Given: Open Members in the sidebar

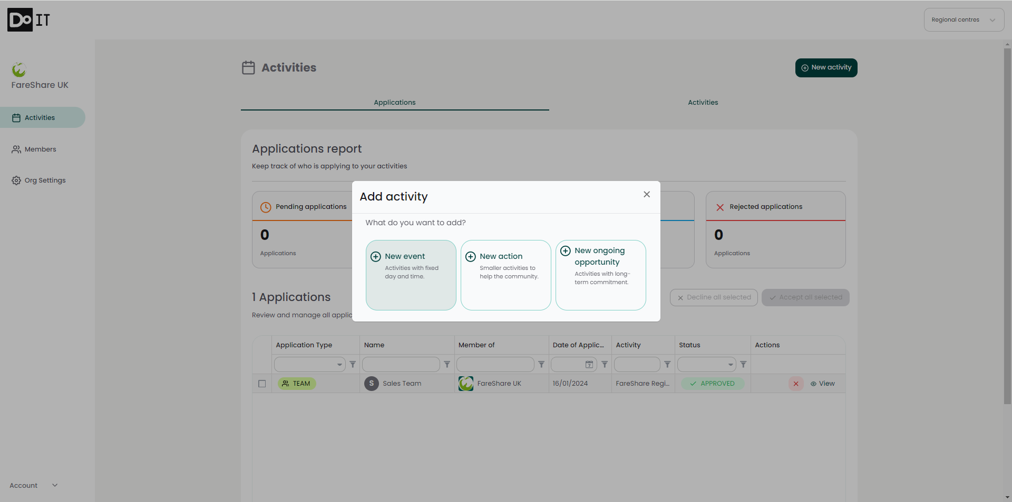Looking at the screenshot, I should click(40, 149).
